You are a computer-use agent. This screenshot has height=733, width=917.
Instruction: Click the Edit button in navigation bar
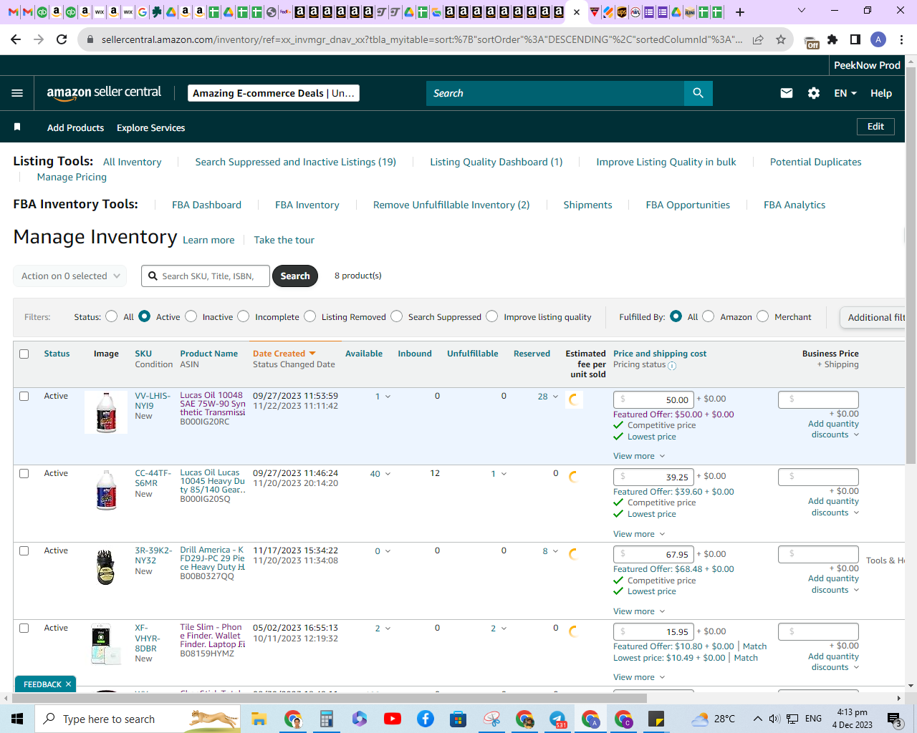click(875, 127)
